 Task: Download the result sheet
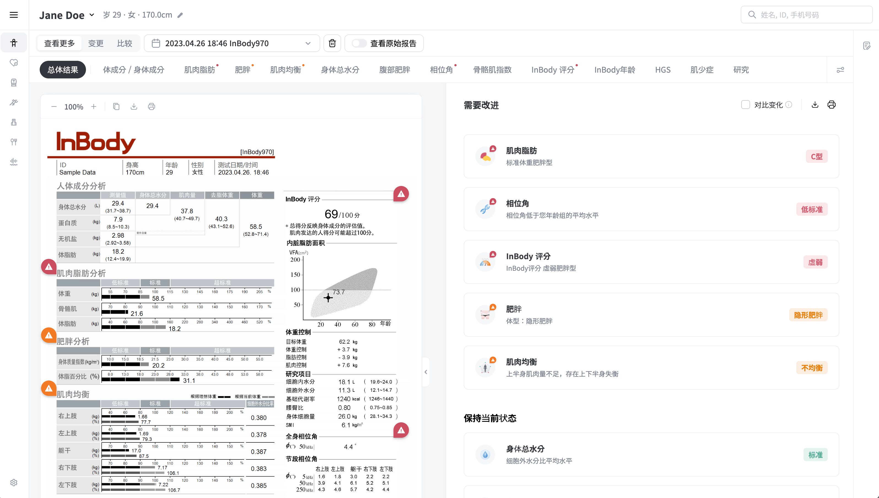(x=134, y=107)
